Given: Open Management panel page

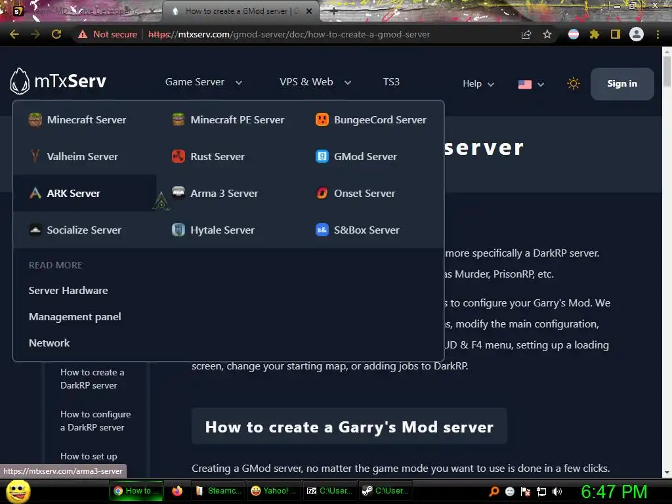Looking at the screenshot, I should pos(75,317).
